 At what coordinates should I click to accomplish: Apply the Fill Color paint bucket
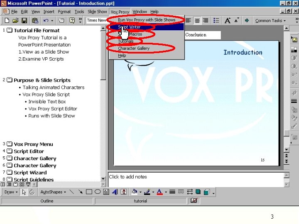tap(135, 192)
